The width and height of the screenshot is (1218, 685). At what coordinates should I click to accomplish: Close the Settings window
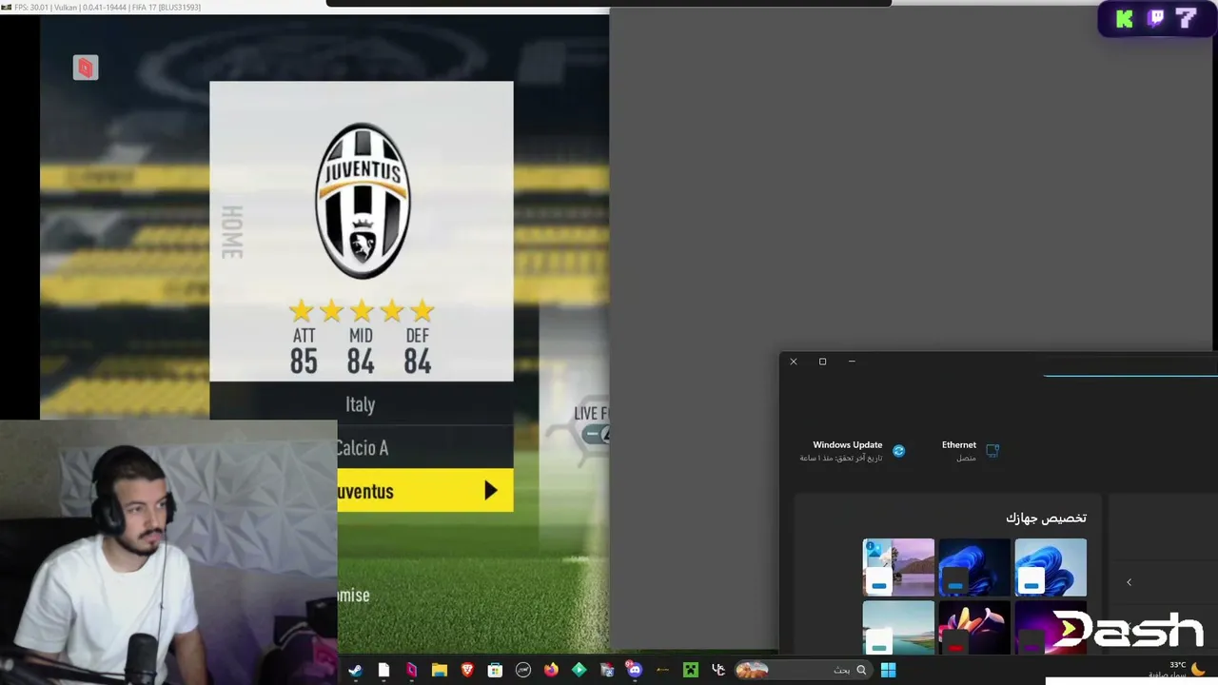[x=794, y=362]
